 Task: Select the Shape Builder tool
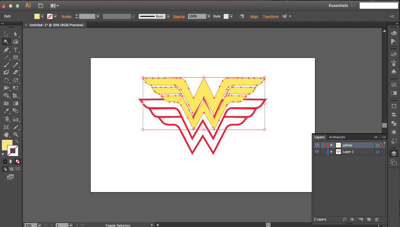point(6,95)
